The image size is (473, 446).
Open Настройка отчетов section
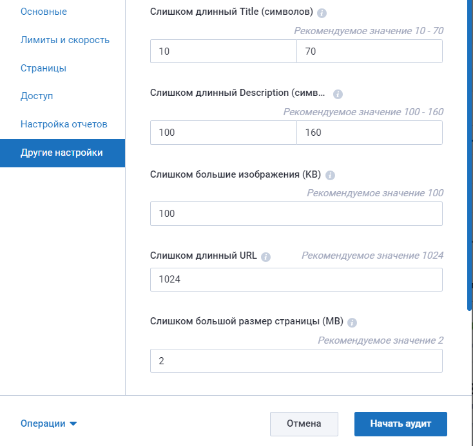(x=63, y=124)
